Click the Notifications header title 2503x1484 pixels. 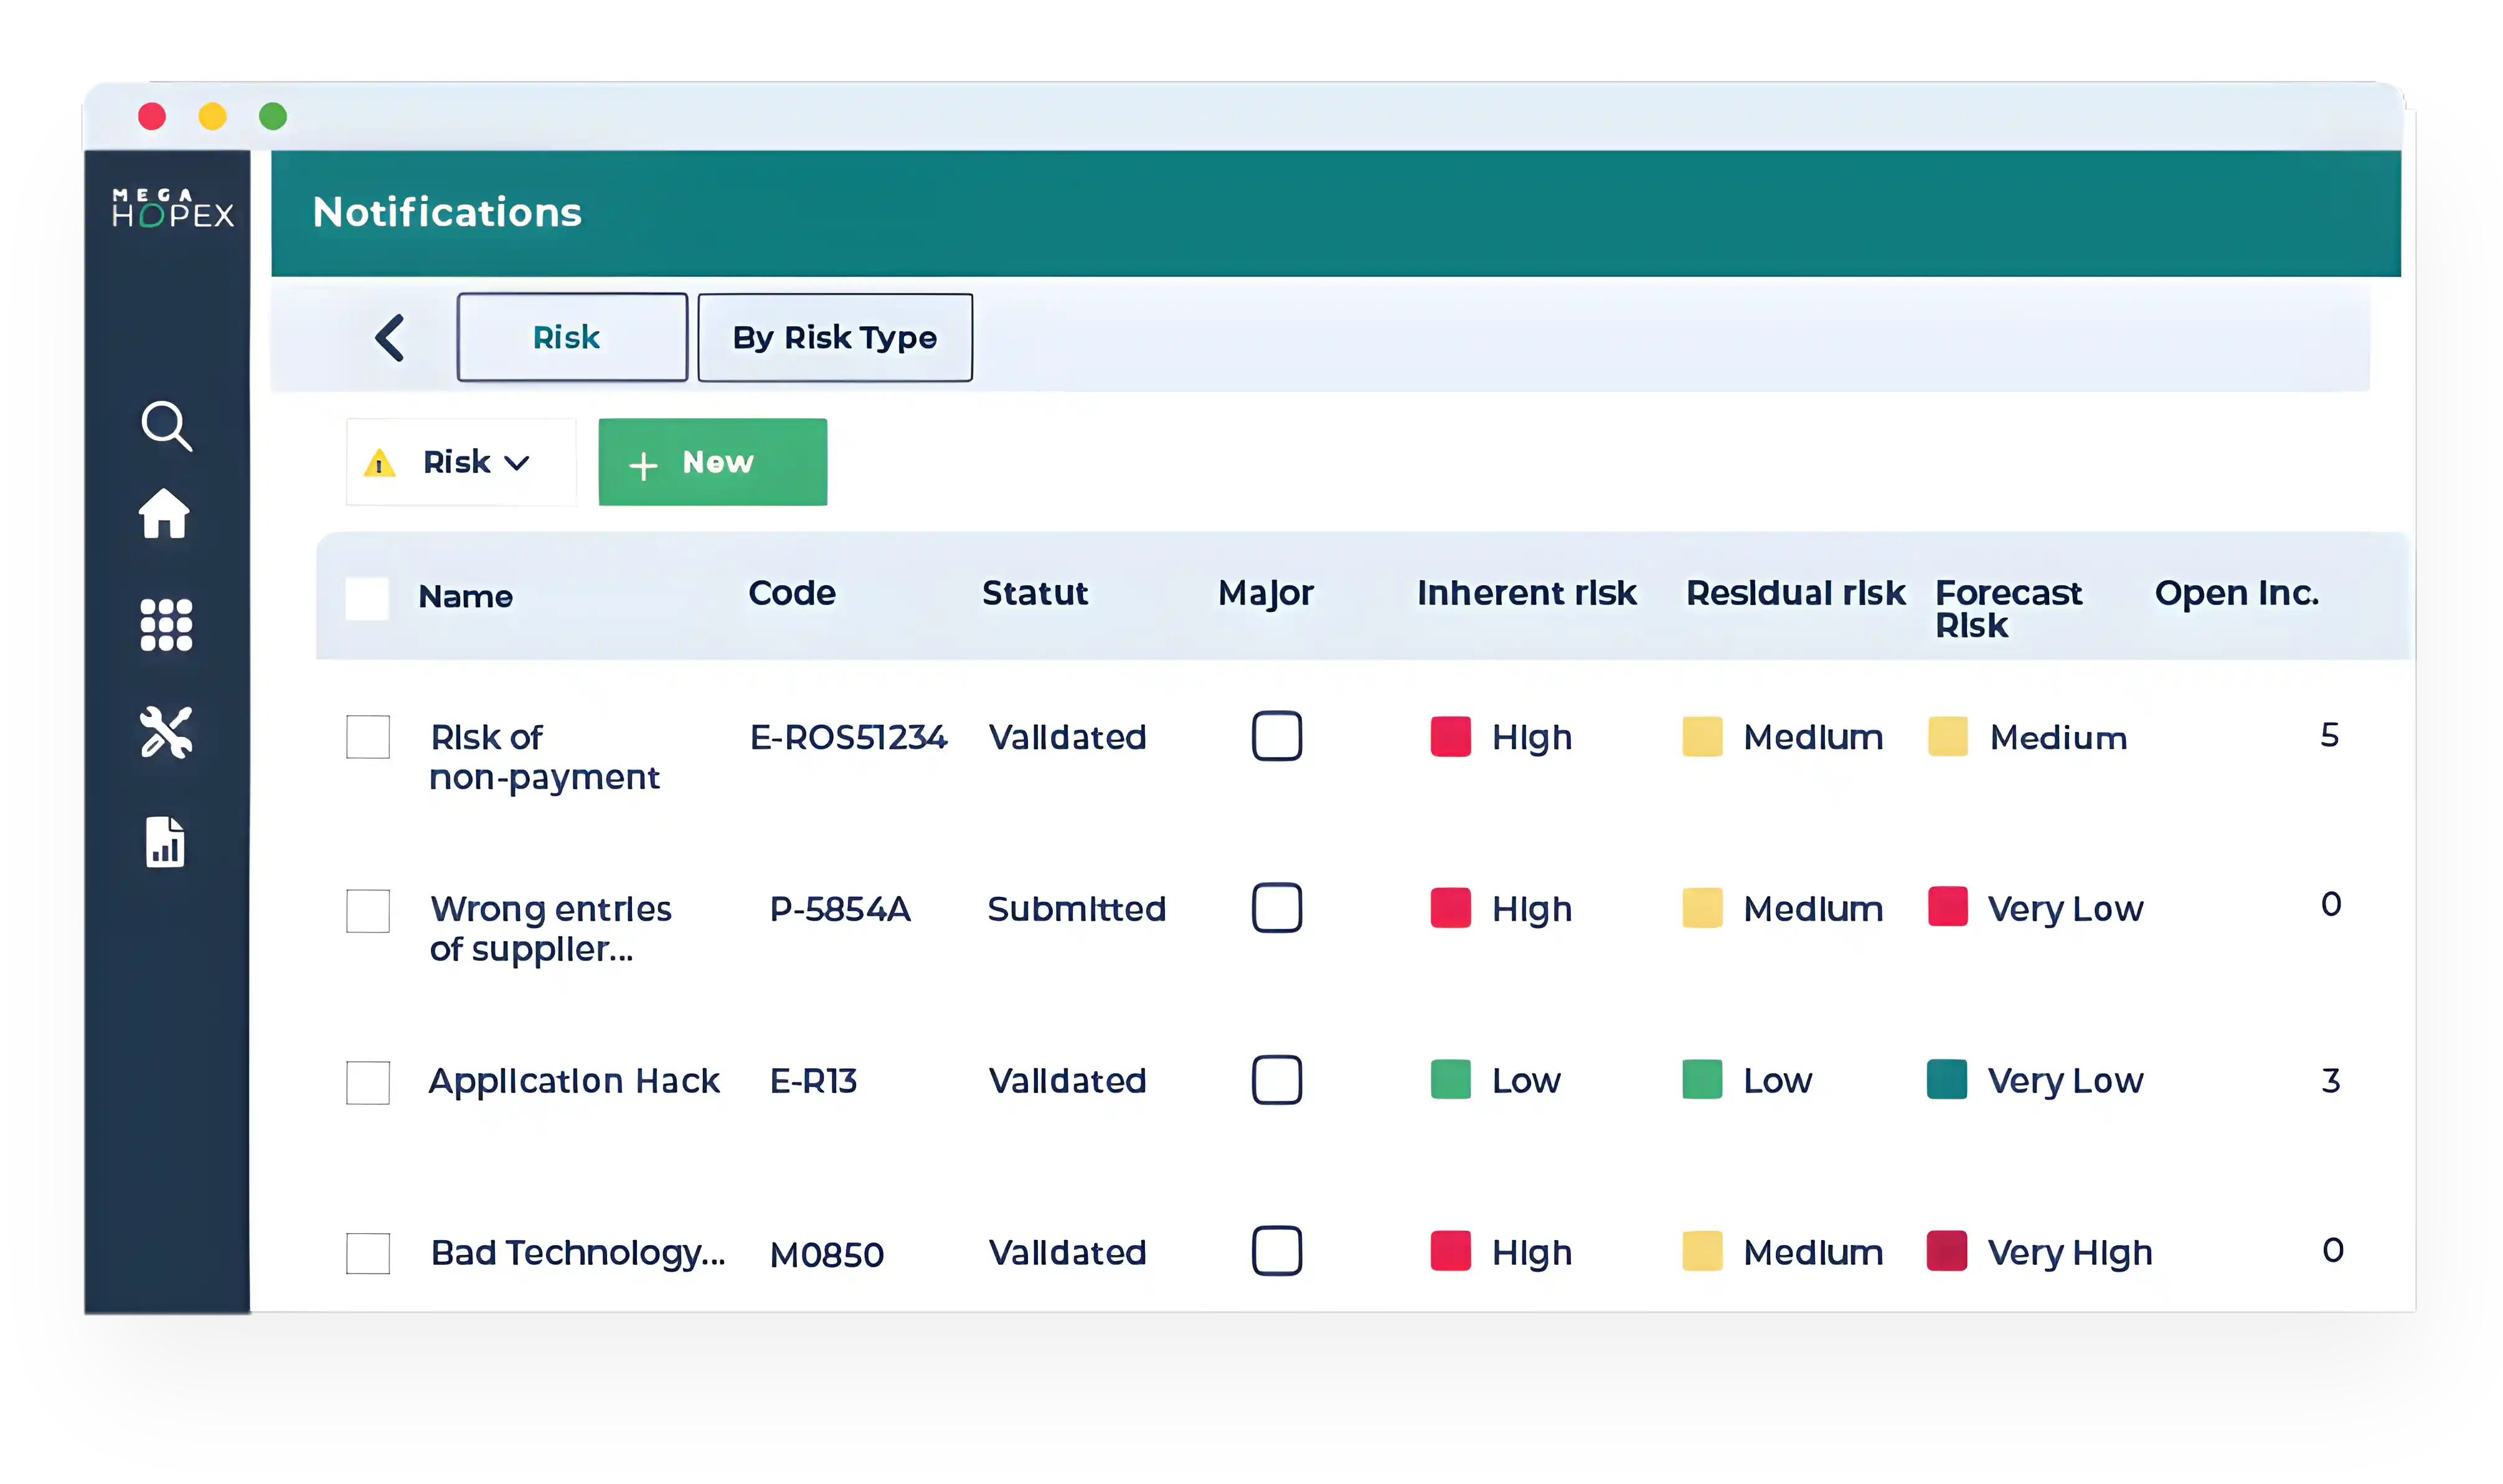coord(447,212)
